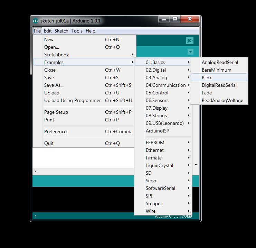This screenshot has width=256, height=248.
Task: Maximize the Arduino window
Action: click(x=175, y=19)
